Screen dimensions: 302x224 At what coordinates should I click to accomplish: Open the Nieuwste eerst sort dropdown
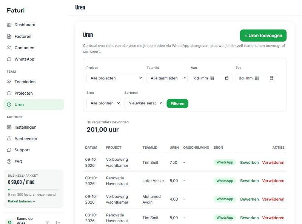(144, 103)
